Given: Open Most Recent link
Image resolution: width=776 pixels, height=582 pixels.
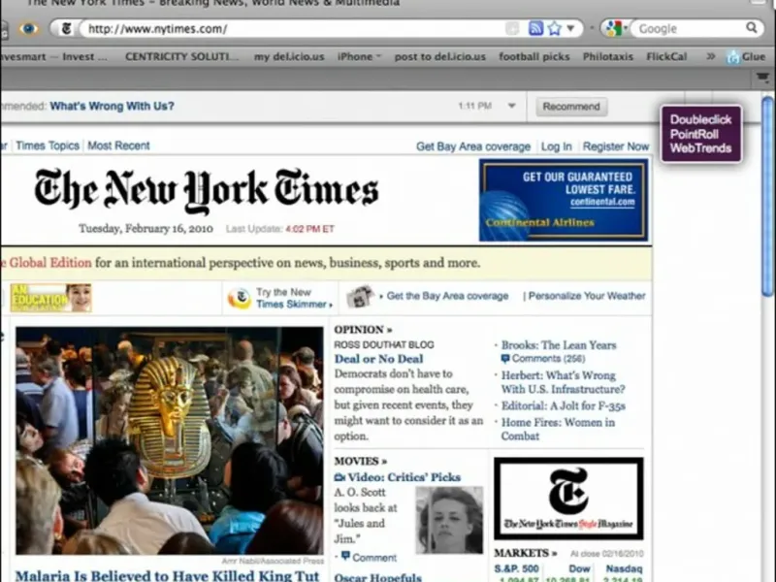Looking at the screenshot, I should (118, 145).
